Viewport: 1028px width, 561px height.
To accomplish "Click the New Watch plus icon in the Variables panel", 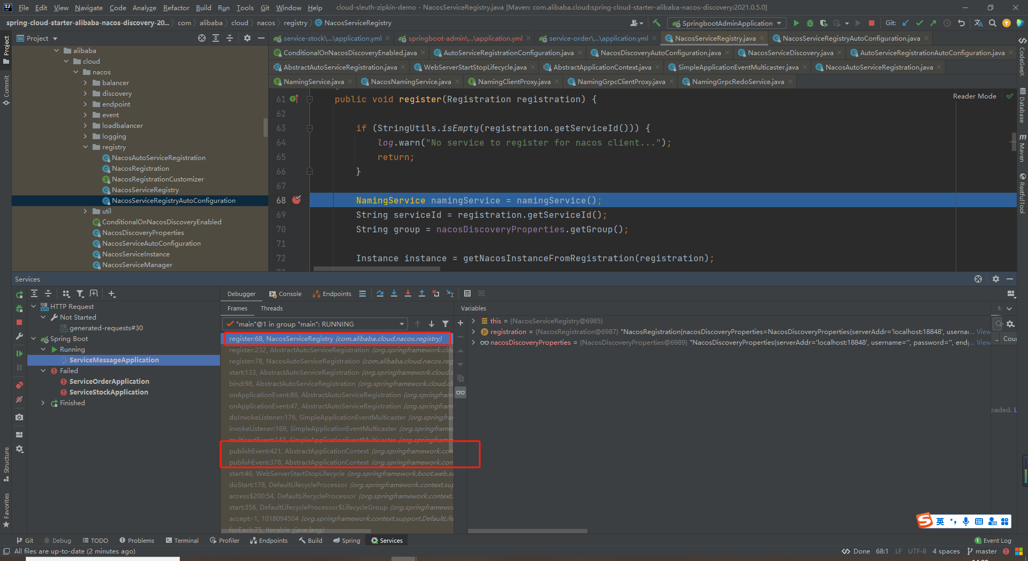I will [460, 323].
